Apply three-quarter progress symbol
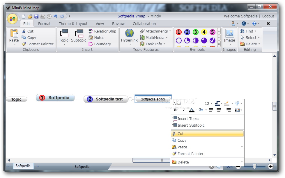Viewport: 285px width, 178px height. point(204,40)
